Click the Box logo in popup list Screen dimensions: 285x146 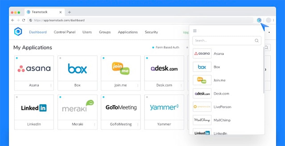202,67
